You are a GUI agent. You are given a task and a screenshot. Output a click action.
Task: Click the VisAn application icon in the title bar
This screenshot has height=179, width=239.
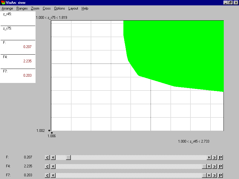coord(3,3)
